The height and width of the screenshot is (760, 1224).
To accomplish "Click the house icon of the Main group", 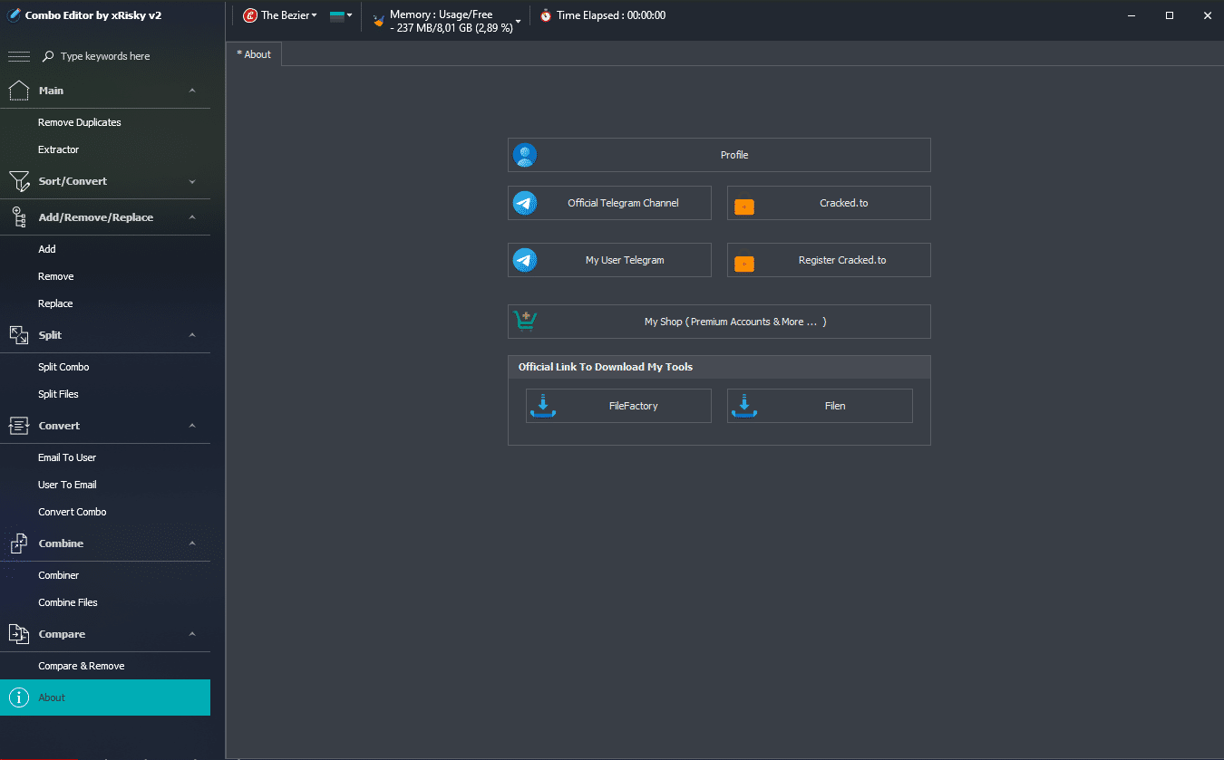I will click(19, 91).
